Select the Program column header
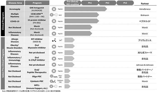This screenshot has height=93, width=157. [x=37, y=3]
